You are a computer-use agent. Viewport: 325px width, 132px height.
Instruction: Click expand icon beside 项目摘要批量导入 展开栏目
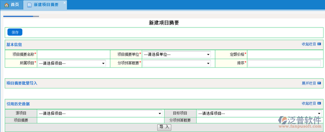point(319,83)
